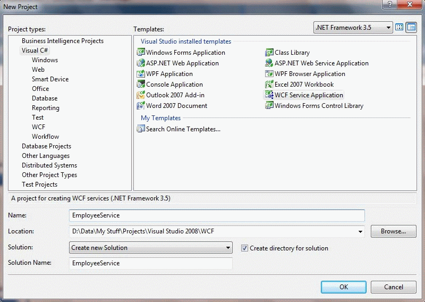Open the Create new Solution dropdown
This screenshot has height=302, width=425.
151,247
